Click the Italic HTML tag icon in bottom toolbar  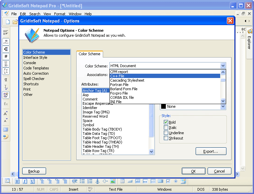click(25, 181)
